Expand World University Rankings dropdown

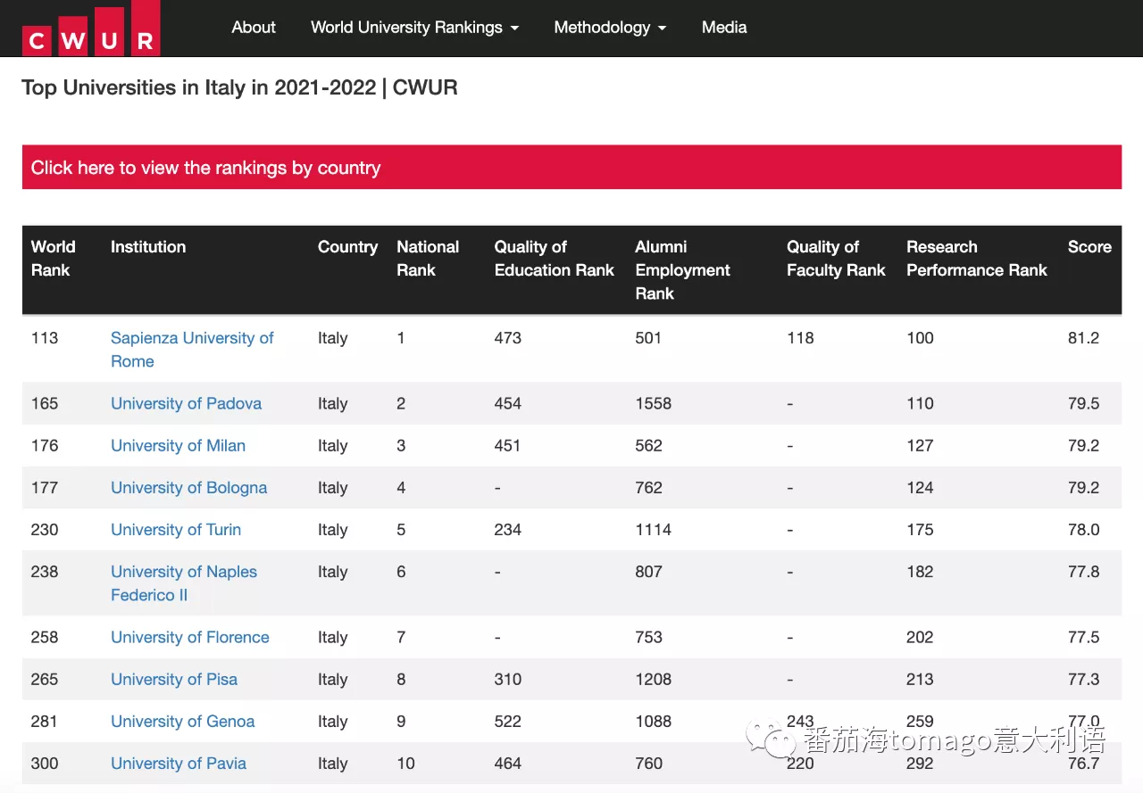pyautogui.click(x=414, y=28)
